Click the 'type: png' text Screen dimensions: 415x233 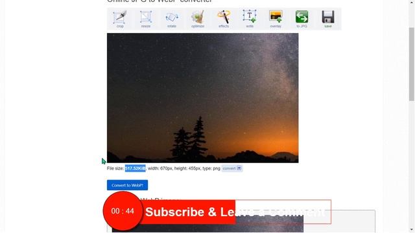coord(211,168)
